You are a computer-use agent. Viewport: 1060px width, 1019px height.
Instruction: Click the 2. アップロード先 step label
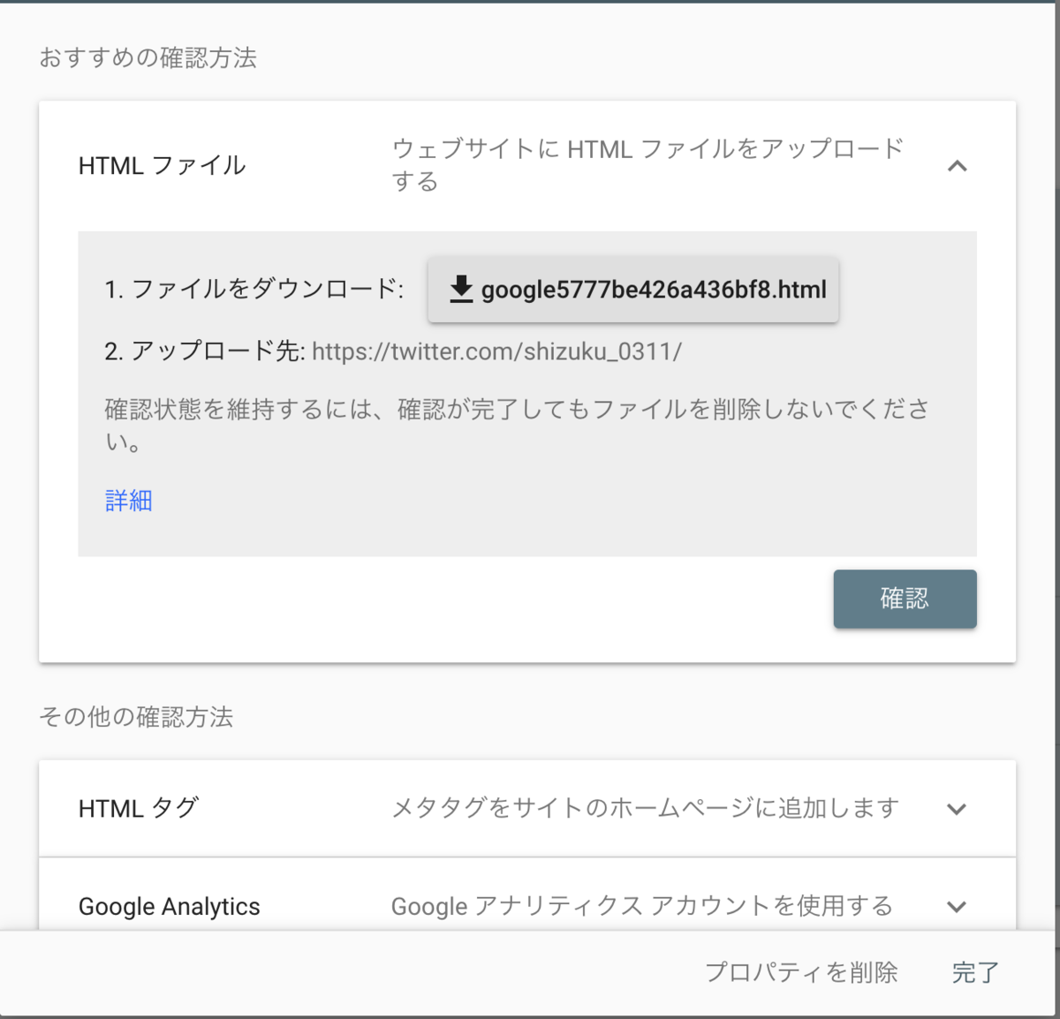205,351
